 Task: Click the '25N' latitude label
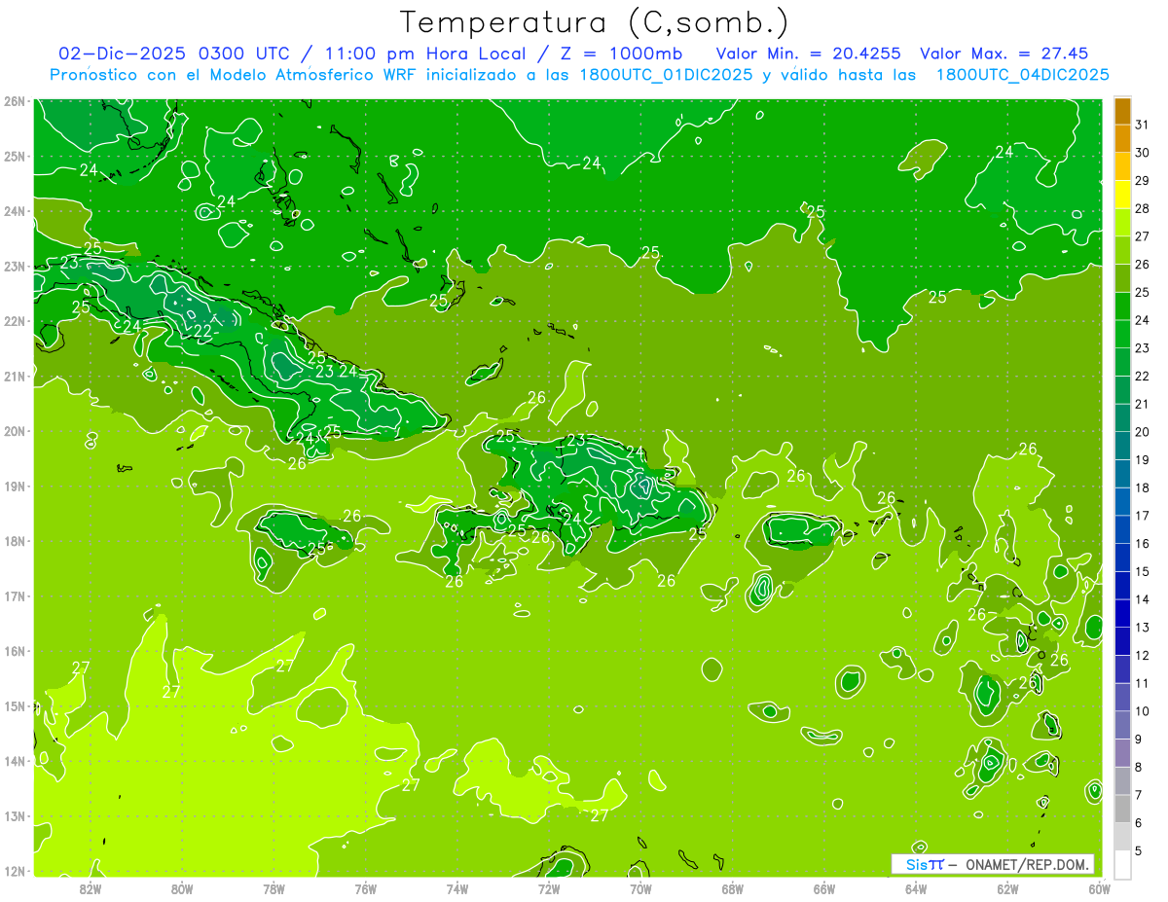(x=14, y=156)
